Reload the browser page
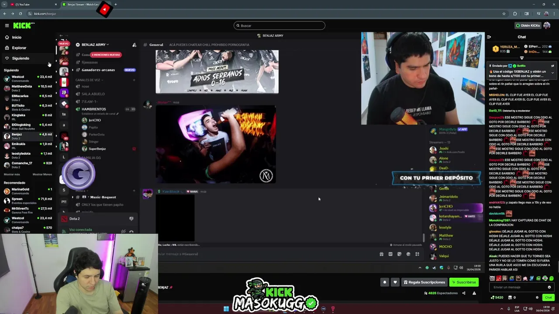The image size is (559, 314). pyautogui.click(x=20, y=14)
